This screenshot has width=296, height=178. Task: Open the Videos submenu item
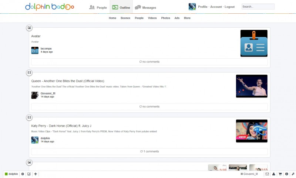(152, 18)
